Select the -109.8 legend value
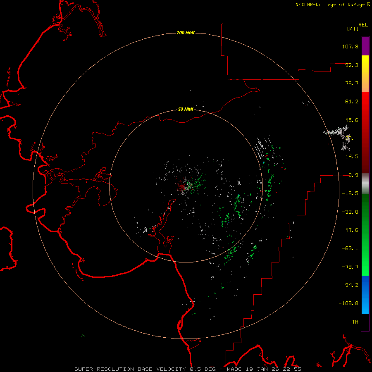Screen dimensions: 372x372 click(348, 303)
